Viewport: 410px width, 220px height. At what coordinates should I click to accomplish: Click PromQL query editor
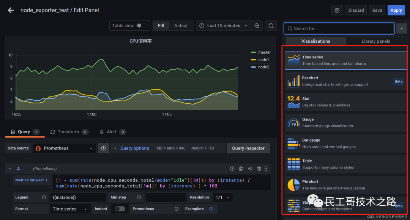[162, 183]
